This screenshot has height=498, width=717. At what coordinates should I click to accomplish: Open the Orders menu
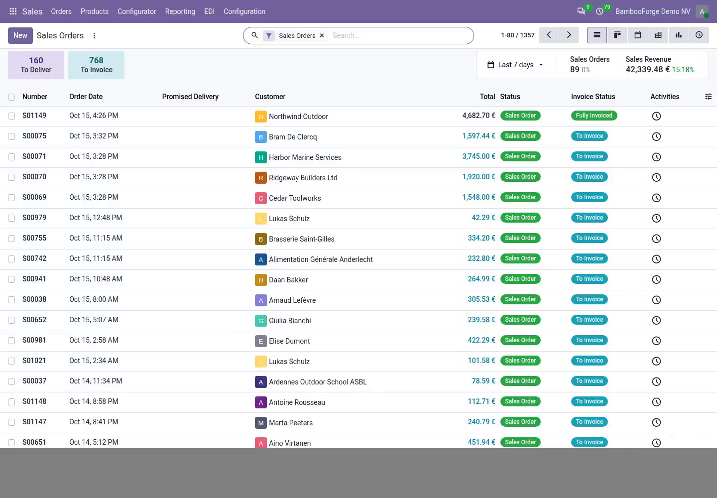(x=61, y=11)
